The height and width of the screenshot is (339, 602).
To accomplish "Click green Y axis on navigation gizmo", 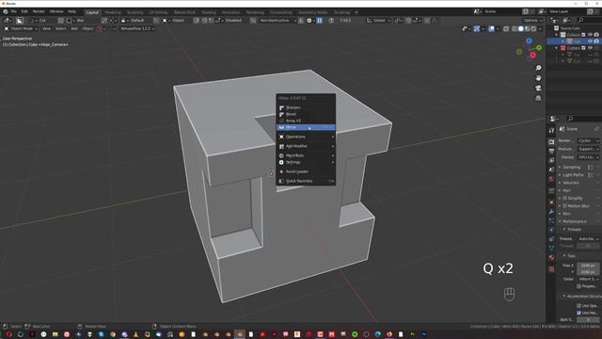I will (x=539, y=48).
